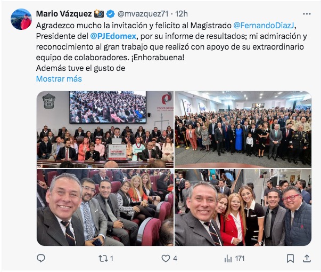
Task: Click the 171 views count
Action: point(240,259)
